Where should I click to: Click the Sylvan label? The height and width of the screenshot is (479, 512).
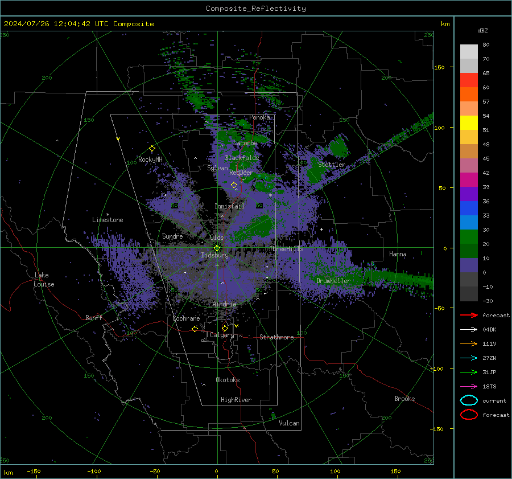[x=217, y=168]
